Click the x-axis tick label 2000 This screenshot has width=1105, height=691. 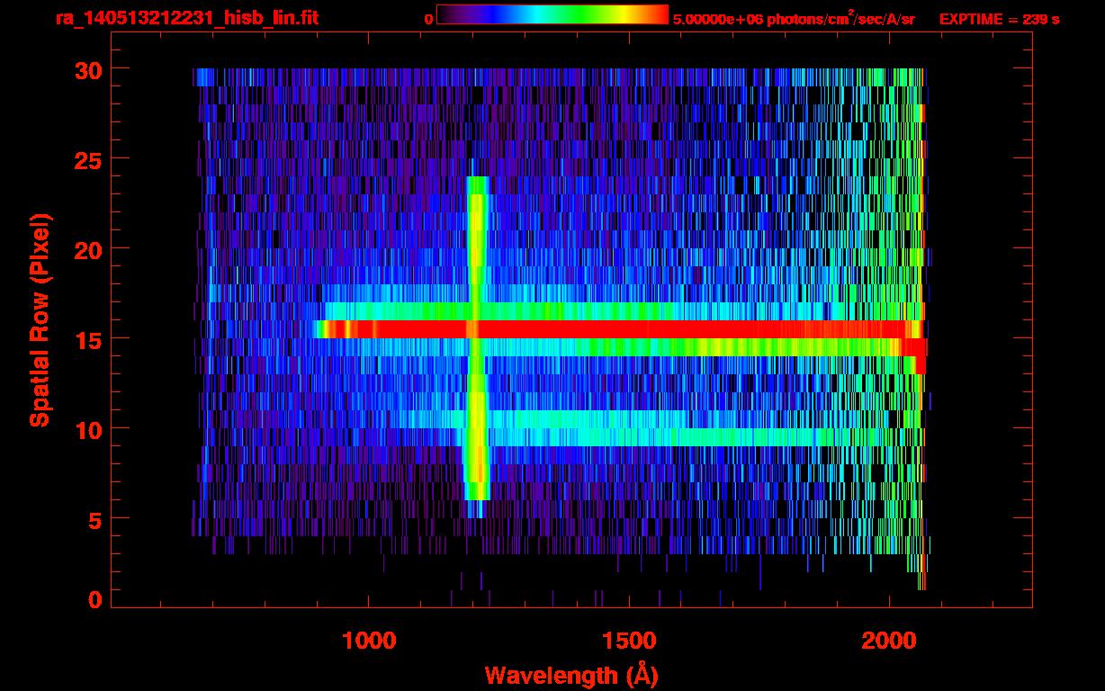[x=888, y=641]
